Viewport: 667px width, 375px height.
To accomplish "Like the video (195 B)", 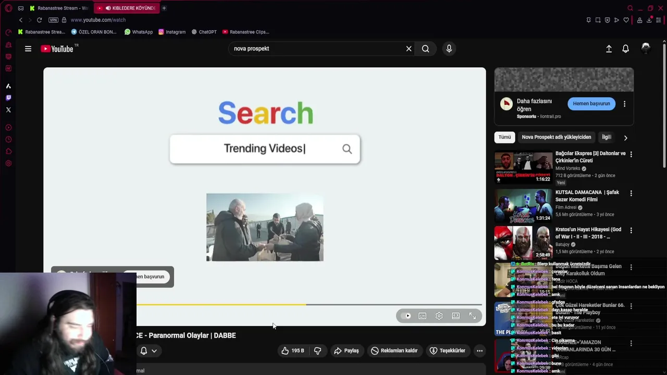I will tap(292, 351).
